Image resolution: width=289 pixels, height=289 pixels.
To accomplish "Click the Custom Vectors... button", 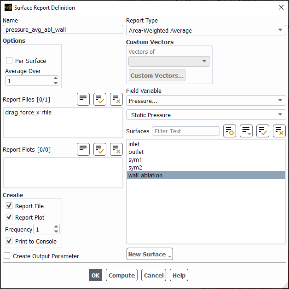I will [x=157, y=75].
